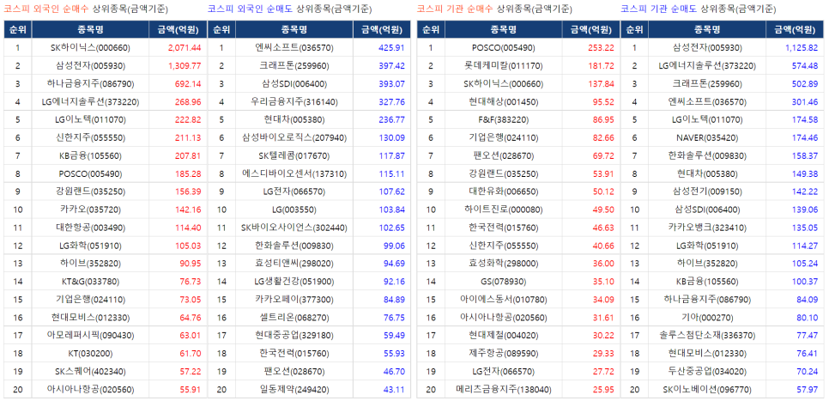Viewport: 829px width, 401px height.
Task: Select 삼성전기(009150) stock name
Action: (709, 191)
